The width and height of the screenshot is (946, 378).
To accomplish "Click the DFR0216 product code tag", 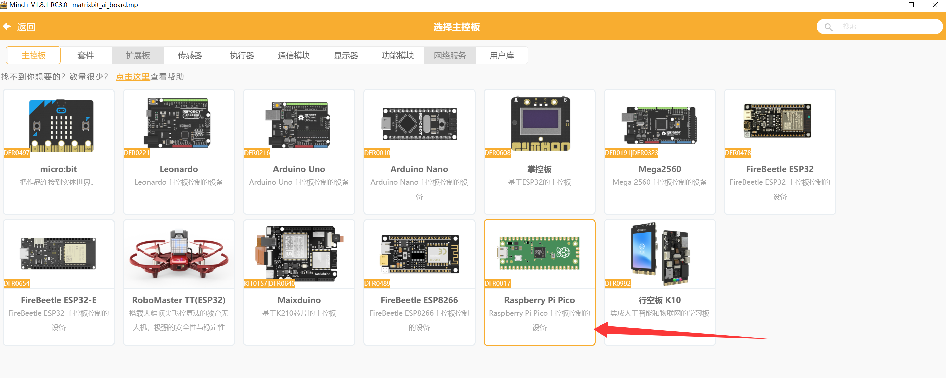I will click(257, 153).
